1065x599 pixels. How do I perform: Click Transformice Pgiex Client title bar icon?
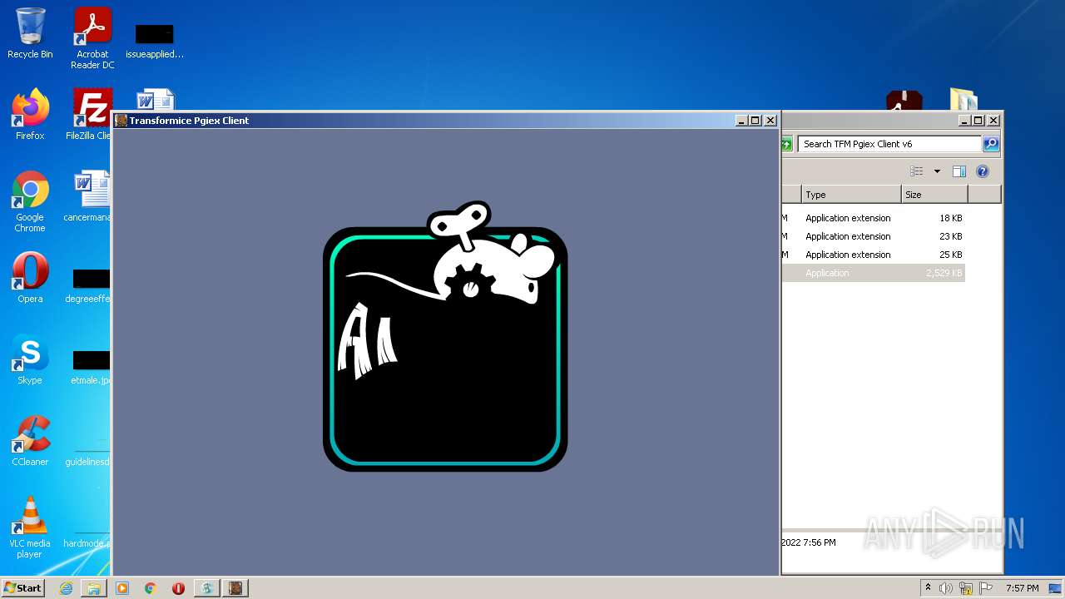pos(121,121)
